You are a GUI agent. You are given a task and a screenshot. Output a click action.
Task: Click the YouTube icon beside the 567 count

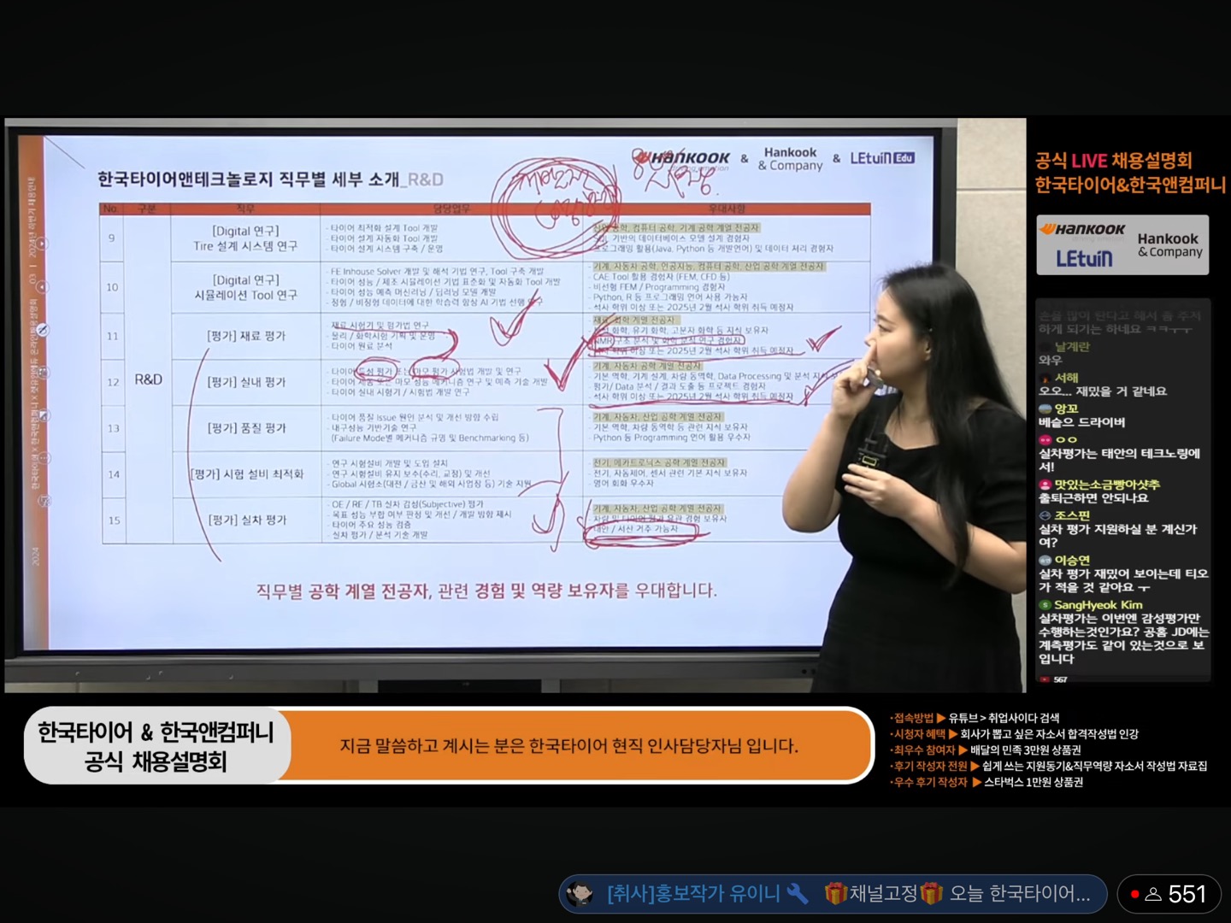click(1045, 679)
